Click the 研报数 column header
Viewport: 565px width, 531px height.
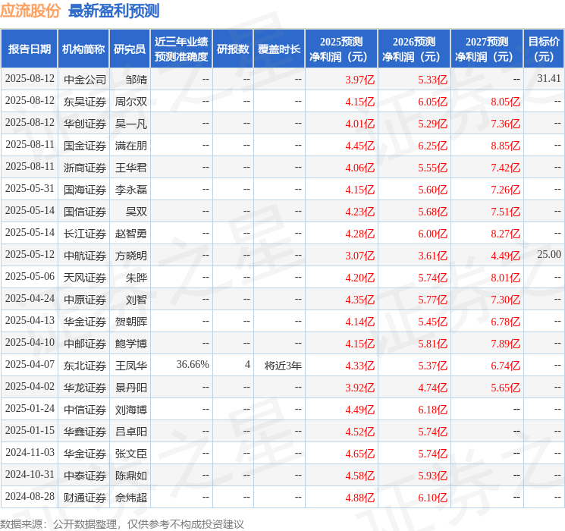coord(232,49)
